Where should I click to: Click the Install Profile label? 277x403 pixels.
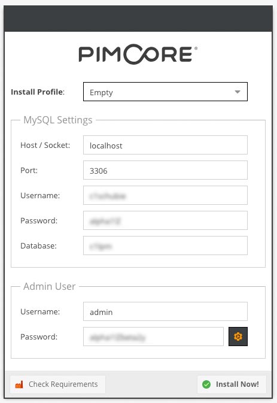tap(38, 92)
